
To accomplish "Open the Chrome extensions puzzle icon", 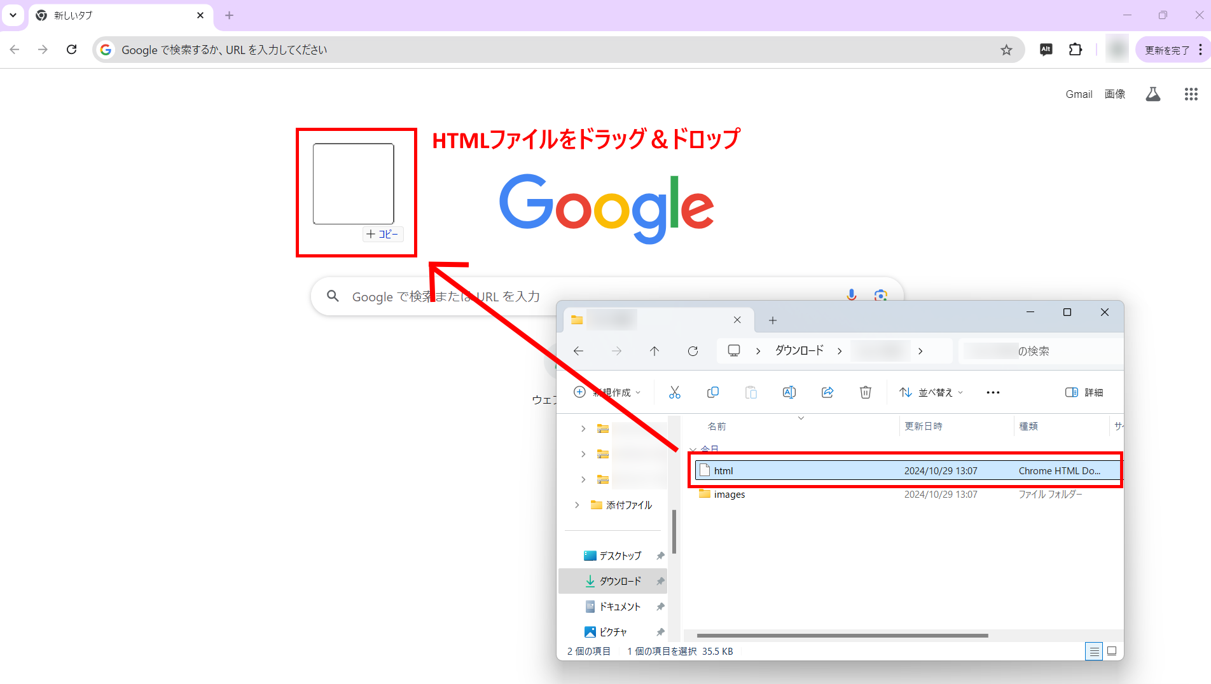I will point(1076,50).
